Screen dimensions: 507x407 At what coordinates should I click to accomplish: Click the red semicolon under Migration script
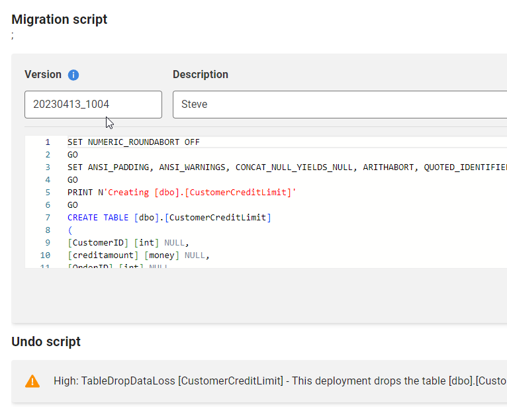click(13, 36)
